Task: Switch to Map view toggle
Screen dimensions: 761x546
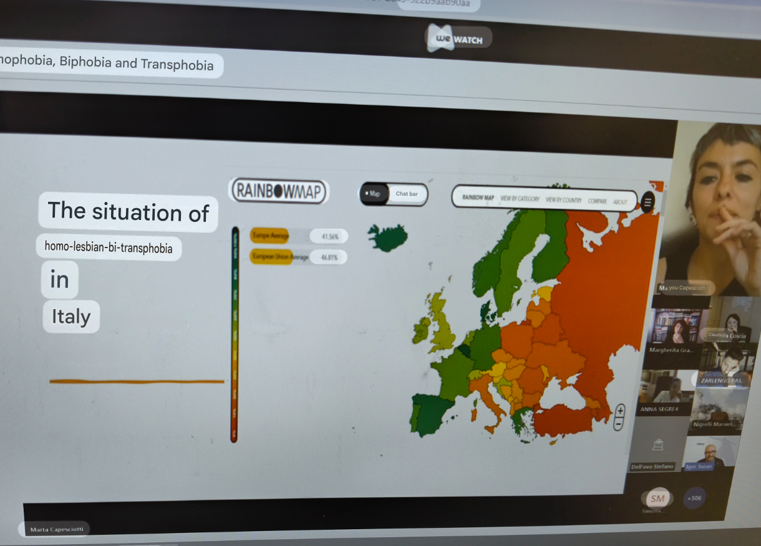Action: coord(374,194)
